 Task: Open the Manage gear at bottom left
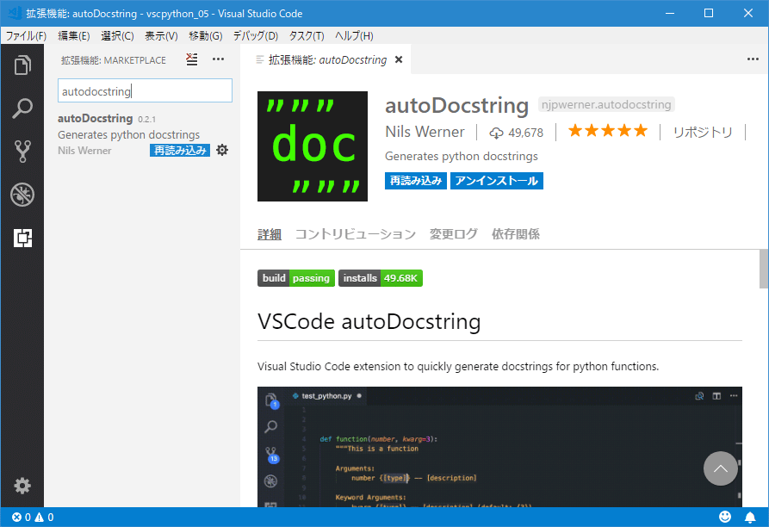[22, 486]
